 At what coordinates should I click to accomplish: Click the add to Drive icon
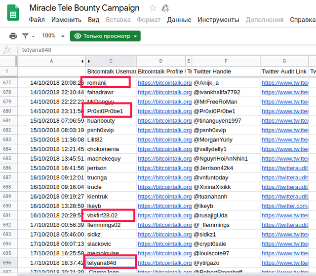165,8
